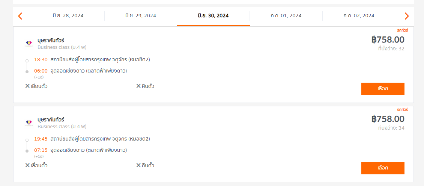Click the รถทัวร์ label on second trip
The image size is (424, 186).
click(x=403, y=110)
